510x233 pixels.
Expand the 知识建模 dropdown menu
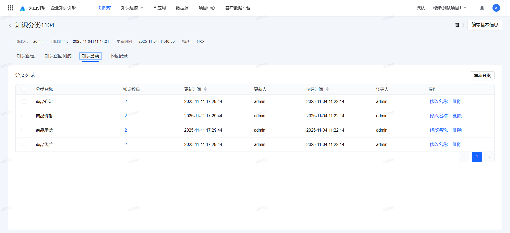[x=132, y=8]
